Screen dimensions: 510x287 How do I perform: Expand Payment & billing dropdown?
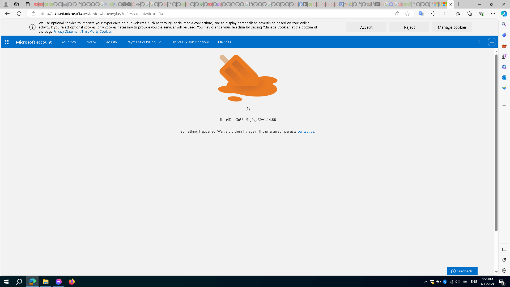tap(144, 42)
